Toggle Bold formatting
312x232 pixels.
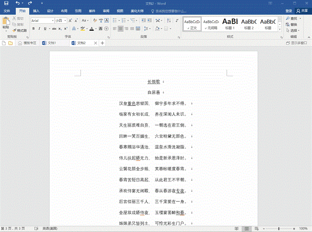33,29
